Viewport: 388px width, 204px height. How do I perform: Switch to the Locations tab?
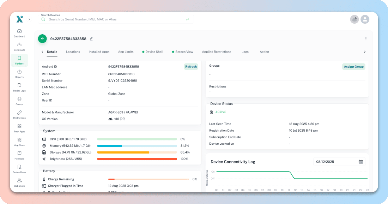[x=73, y=52]
